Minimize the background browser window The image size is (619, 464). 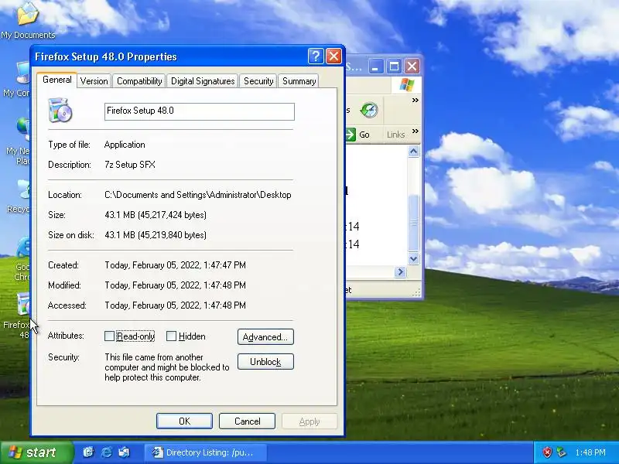pos(376,67)
